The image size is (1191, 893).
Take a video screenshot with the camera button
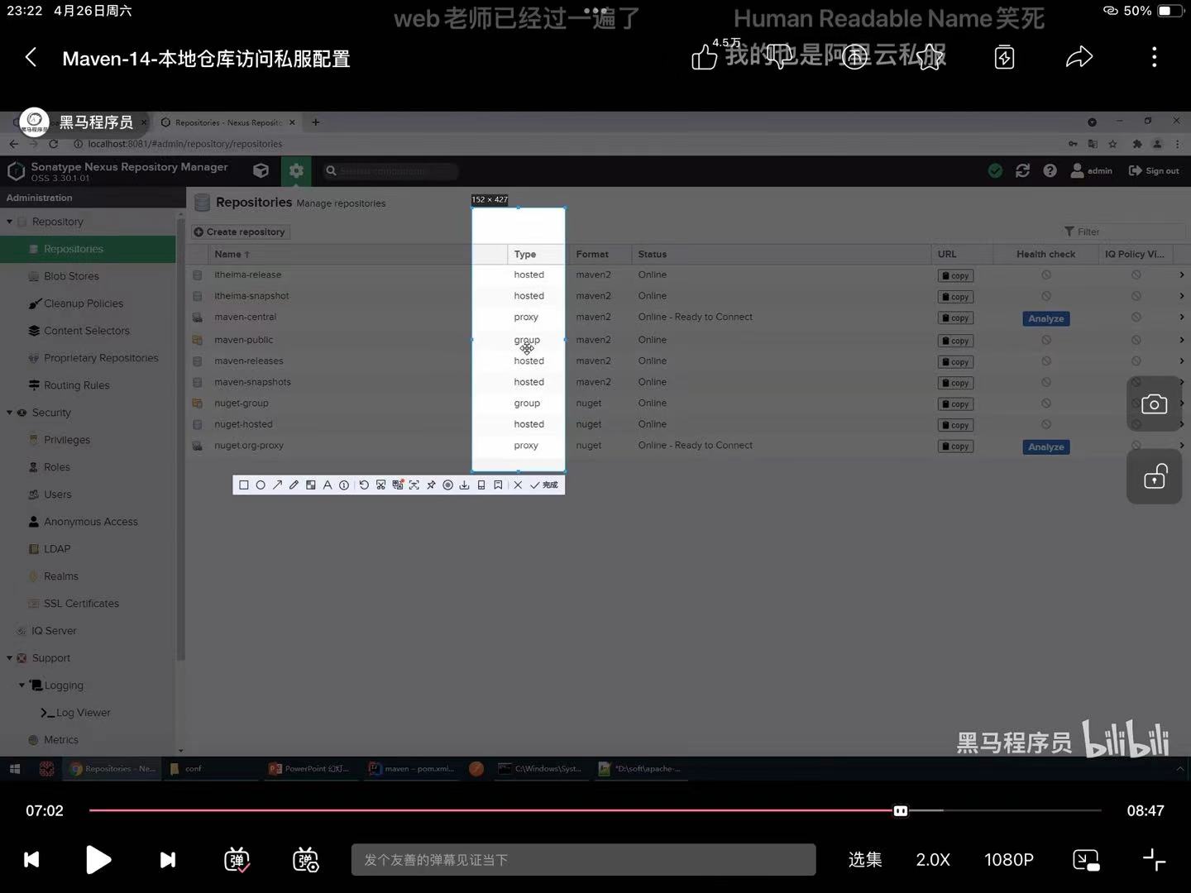[x=1154, y=404]
